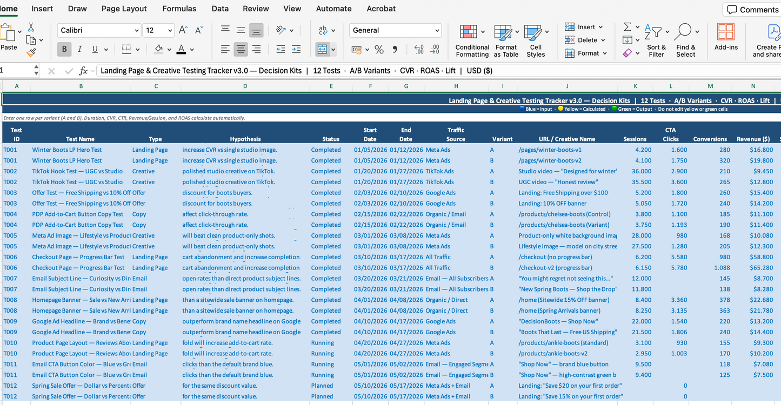This screenshot has height=405, width=781.
Task: Click the Format cells button
Action: click(x=586, y=53)
